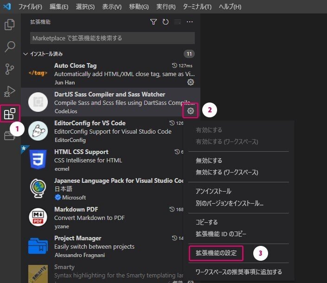327x283 pixels.
Task: Open ヘルプ(H) menu
Action: pyautogui.click(x=230, y=6)
